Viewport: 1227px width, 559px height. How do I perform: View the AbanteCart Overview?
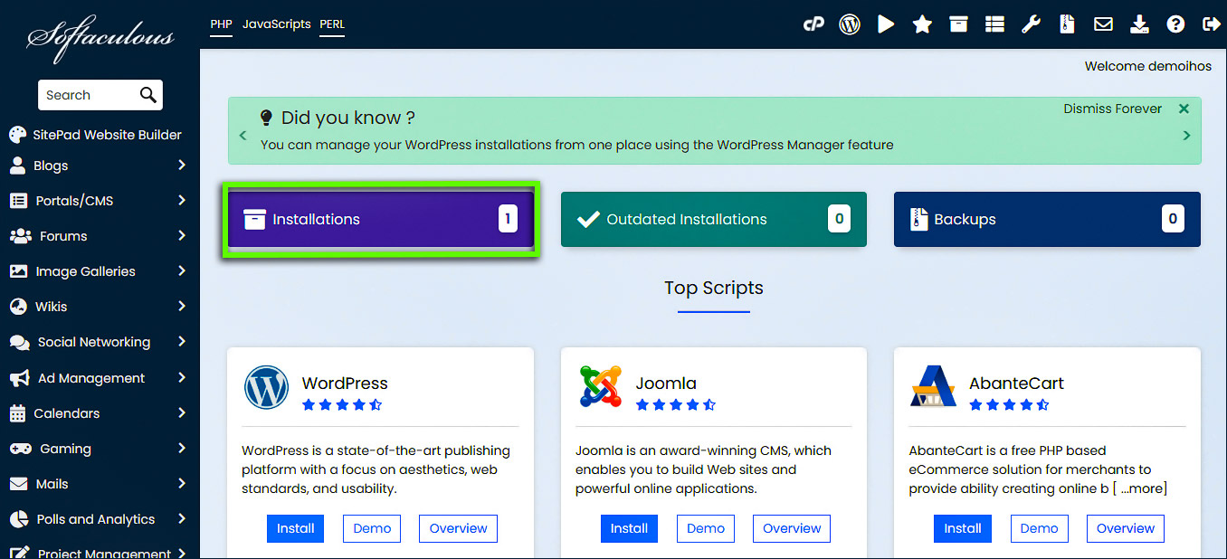coord(1126,528)
